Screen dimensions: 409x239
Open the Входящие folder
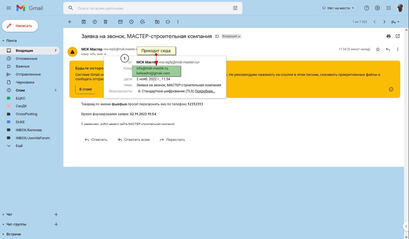click(x=30, y=50)
